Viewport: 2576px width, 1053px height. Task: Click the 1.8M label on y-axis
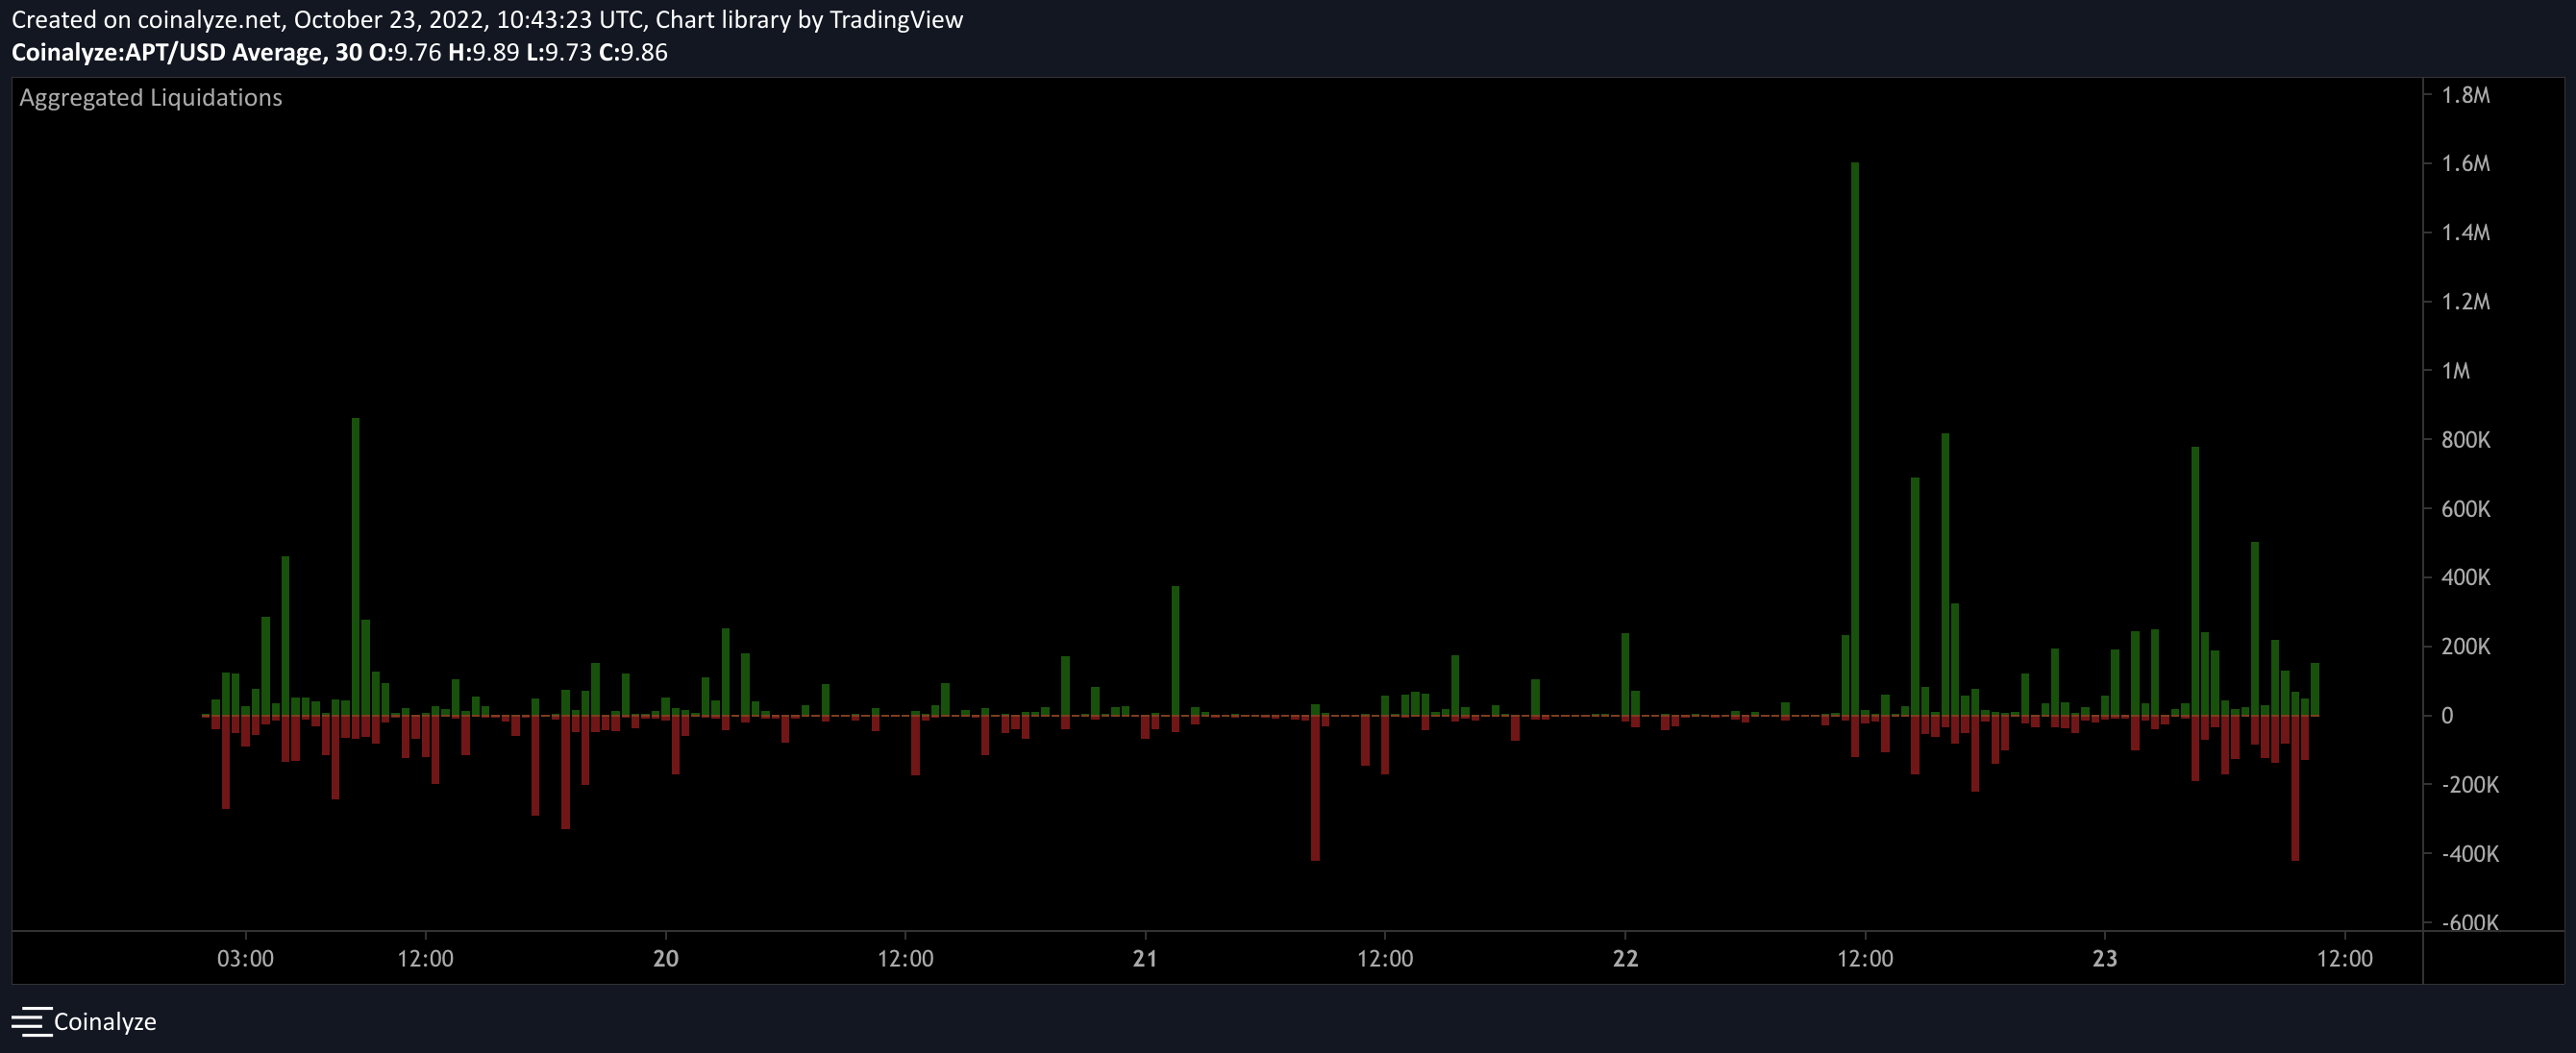pyautogui.click(x=2465, y=95)
